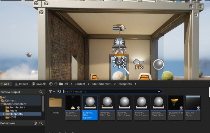This screenshot has height=133, width=210.
Task: Add a new collection with plus icon
Action: (35, 123)
